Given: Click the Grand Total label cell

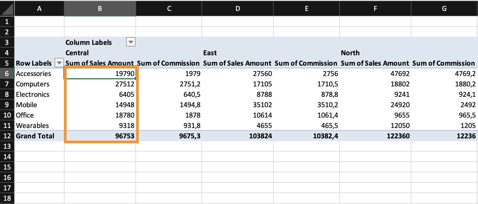Looking at the screenshot, I should pos(35,136).
